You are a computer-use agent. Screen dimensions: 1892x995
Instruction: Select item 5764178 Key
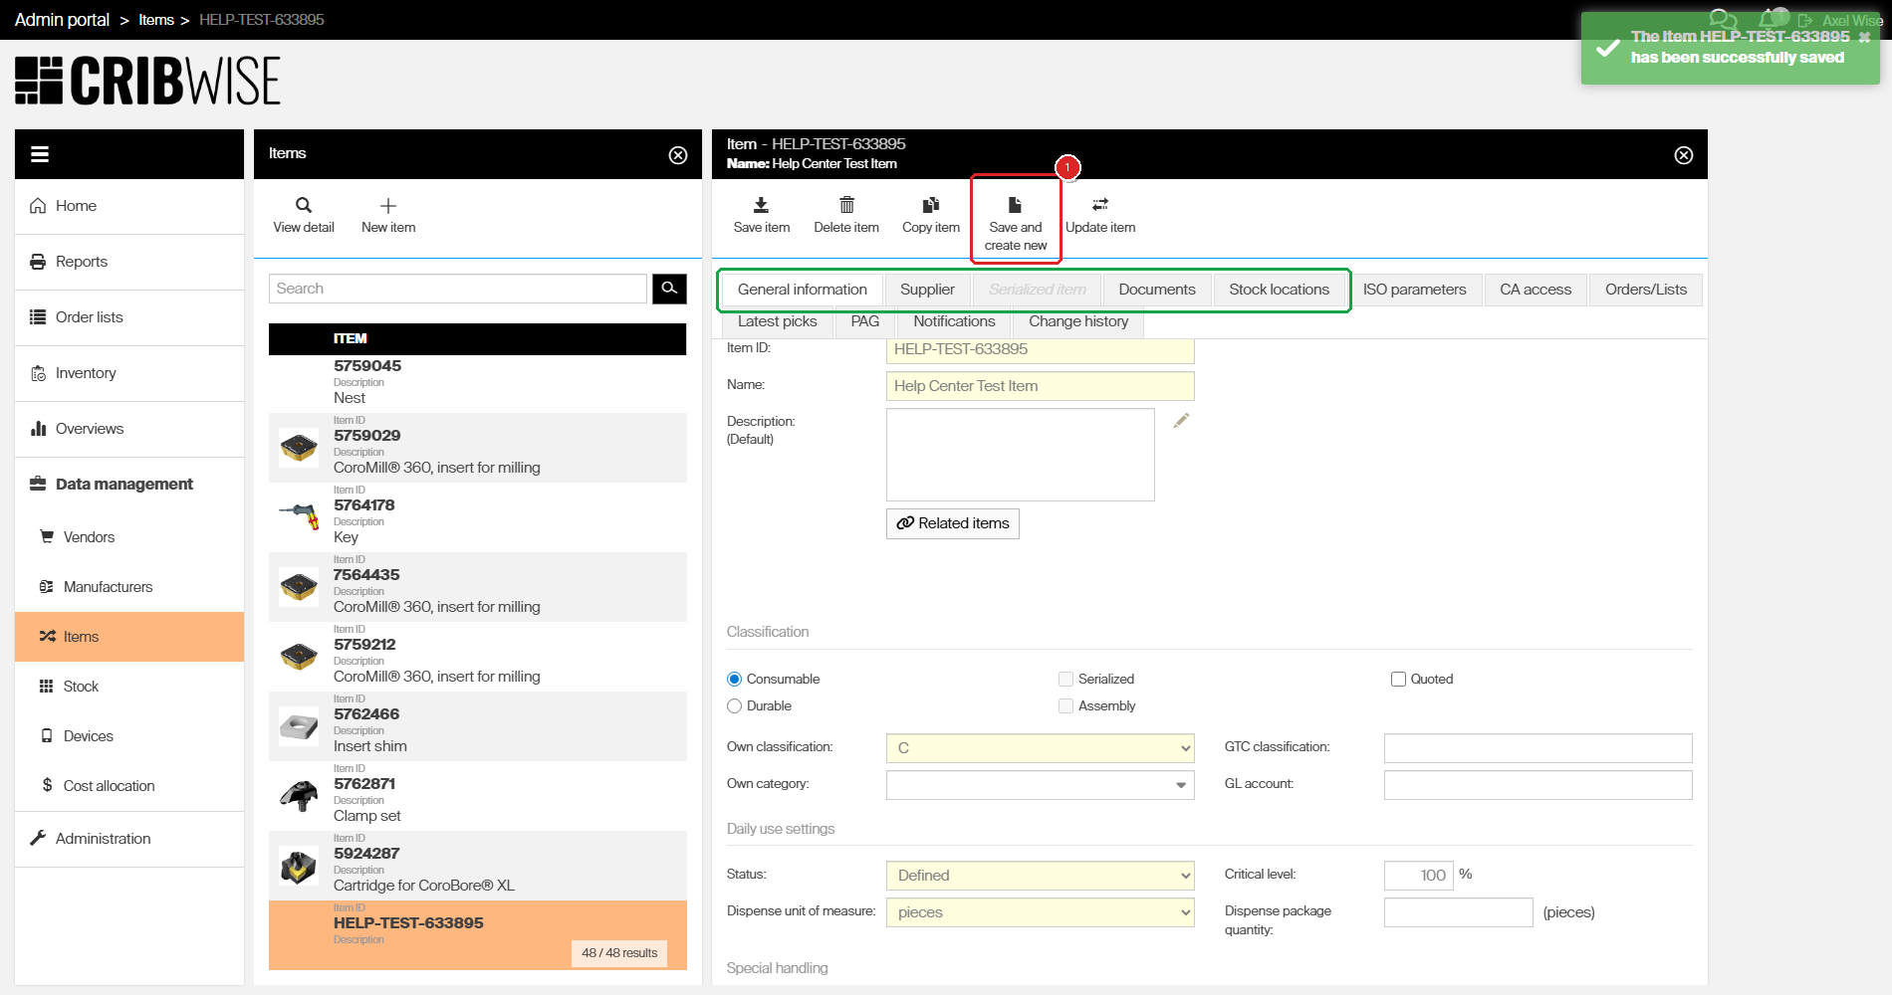coord(478,517)
